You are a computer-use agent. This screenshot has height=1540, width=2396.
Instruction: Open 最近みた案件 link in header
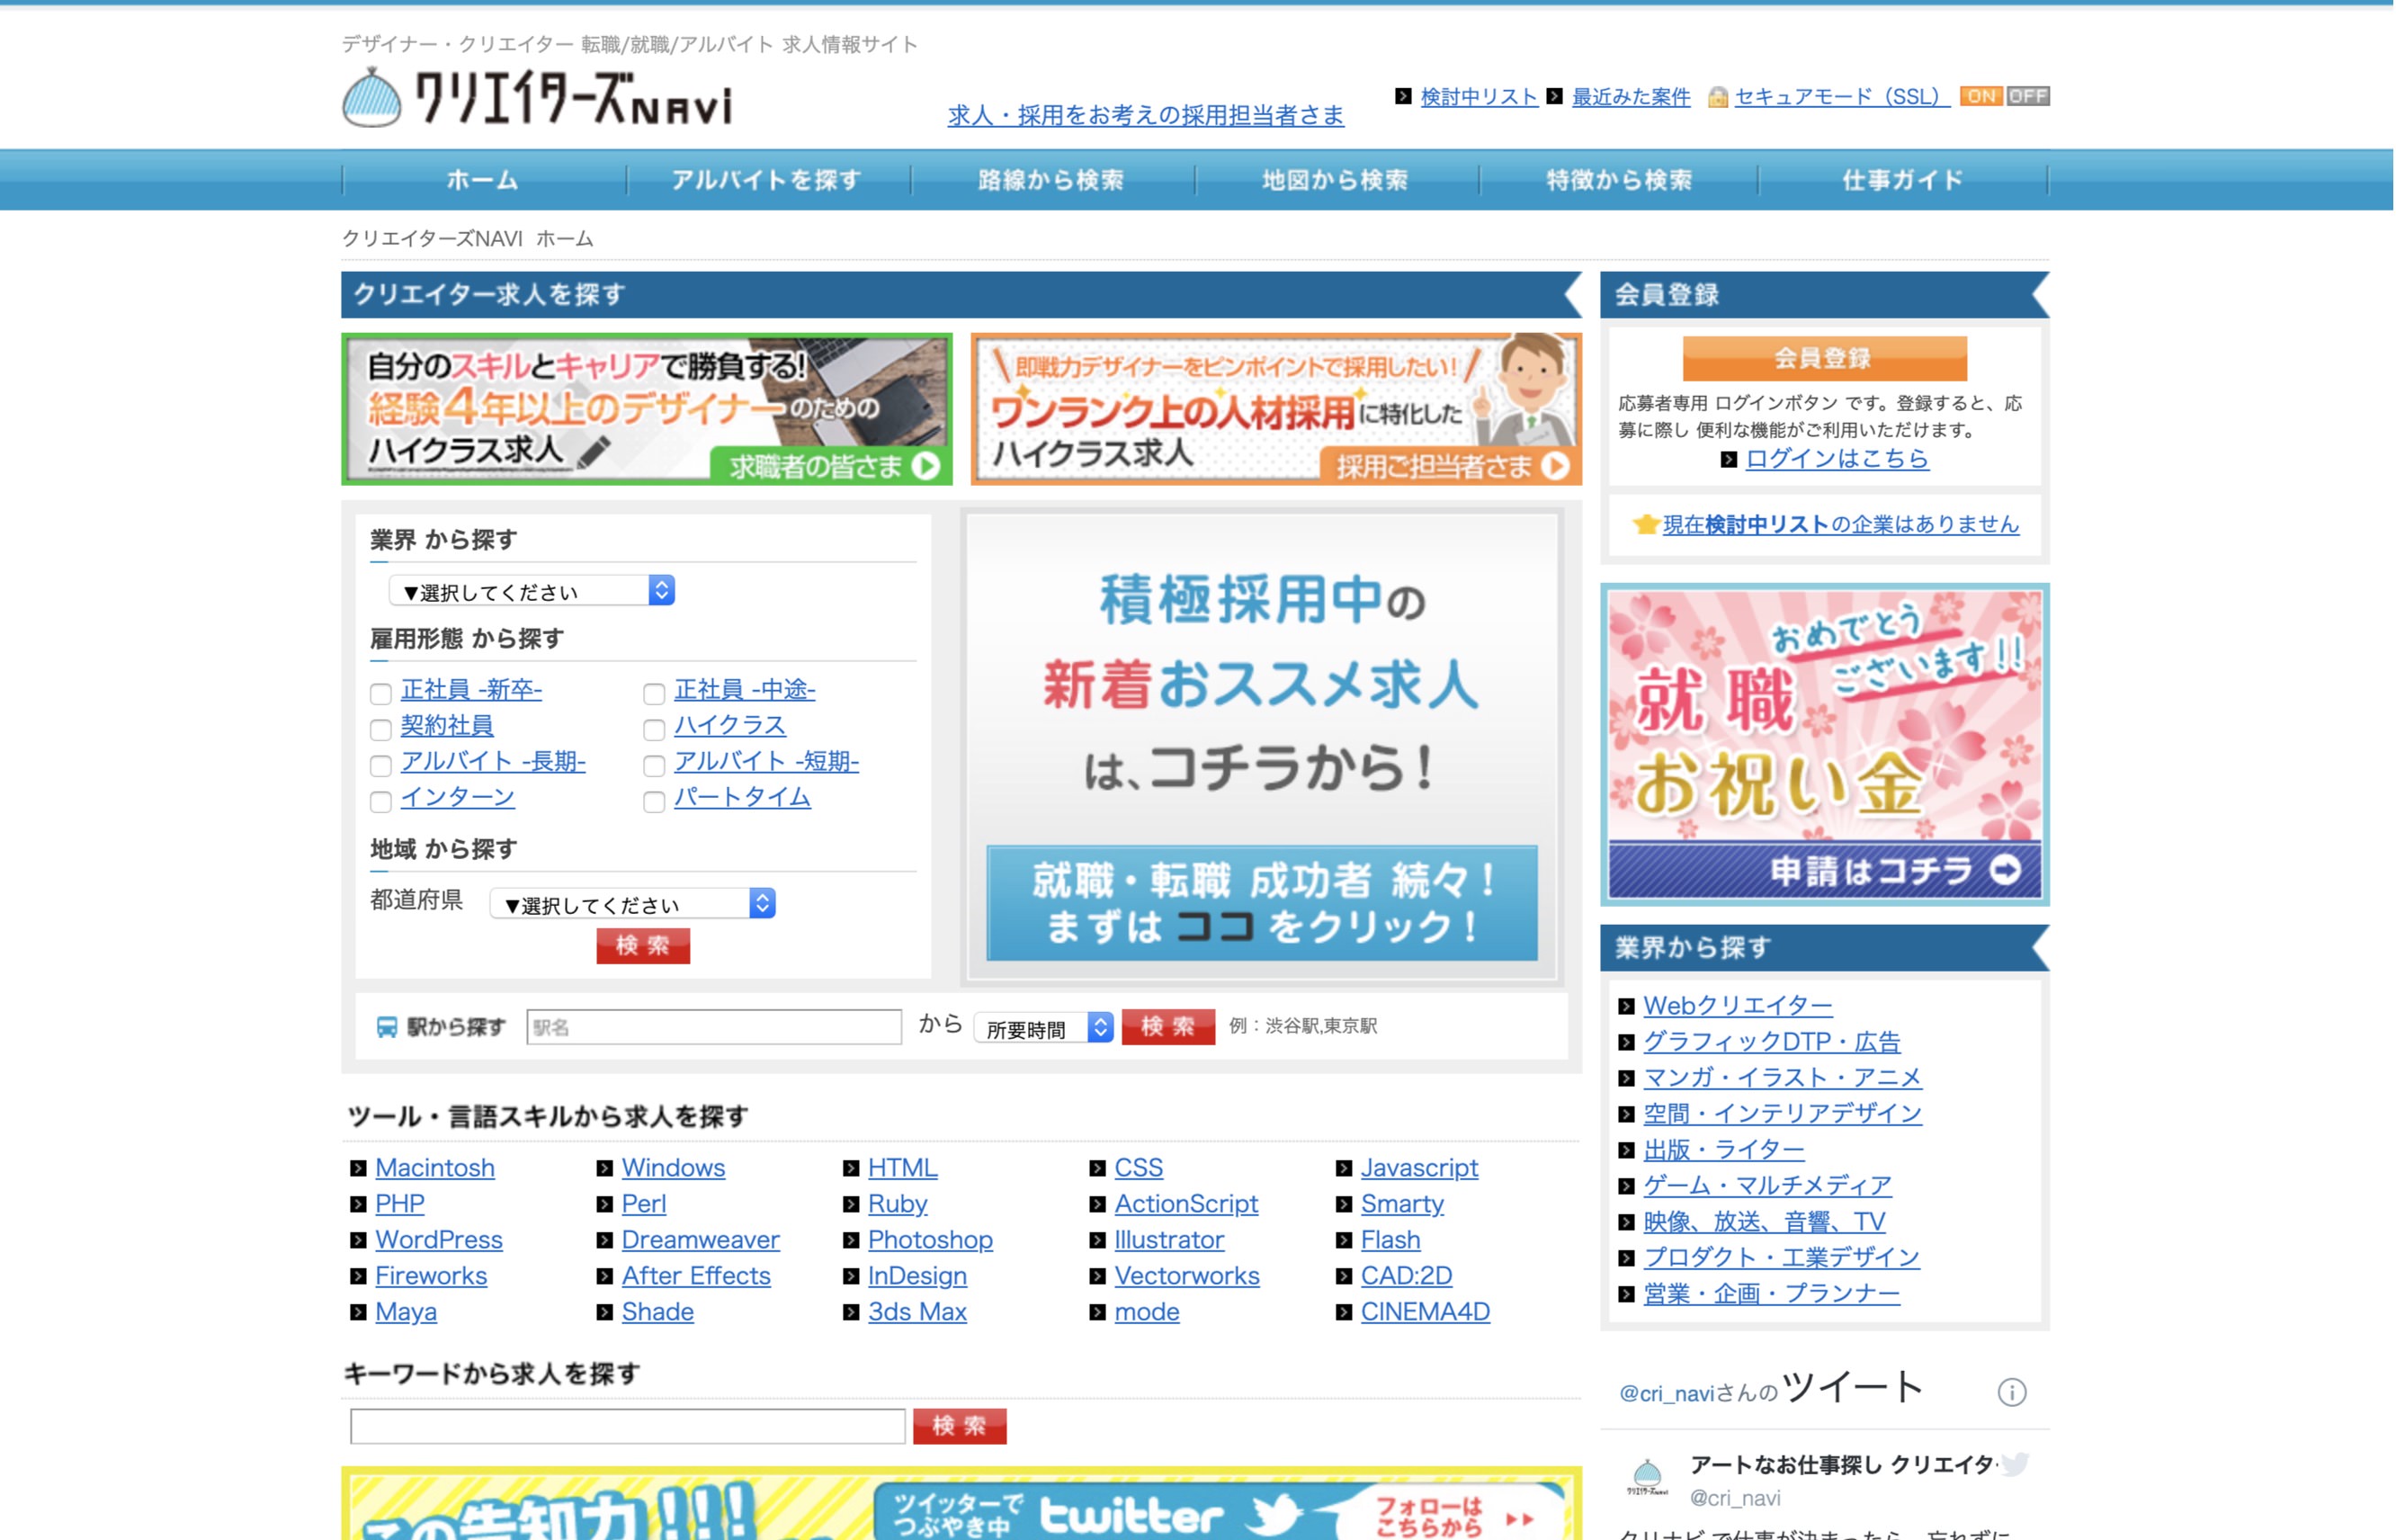1631,97
